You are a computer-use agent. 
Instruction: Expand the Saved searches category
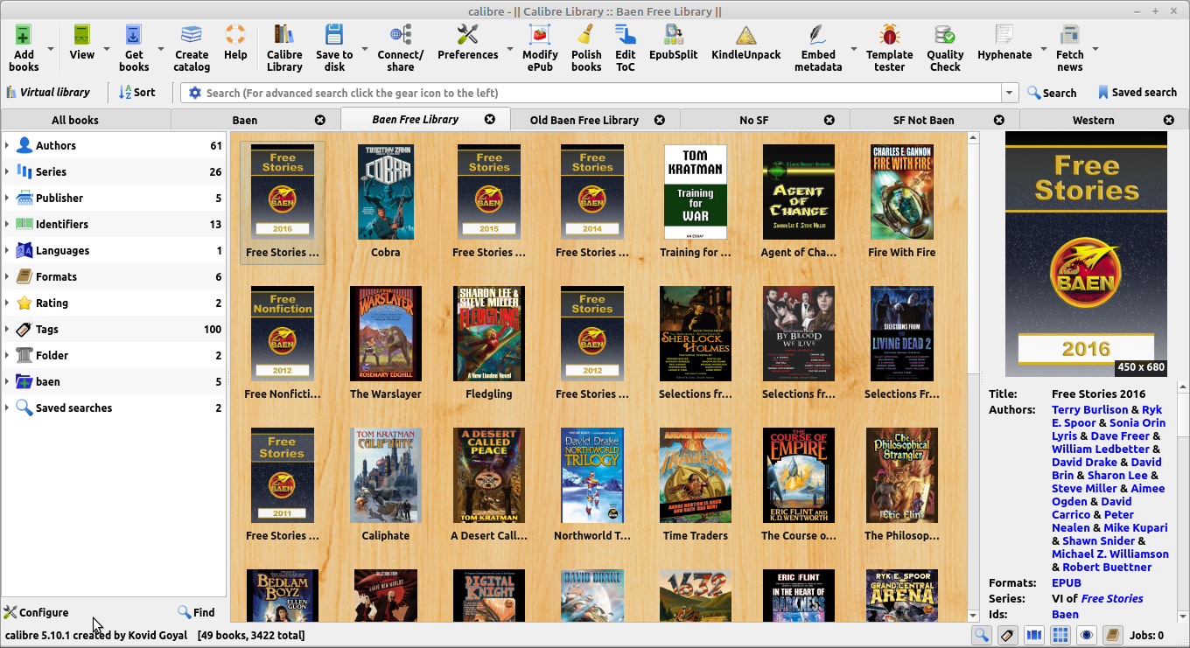pyautogui.click(x=7, y=408)
